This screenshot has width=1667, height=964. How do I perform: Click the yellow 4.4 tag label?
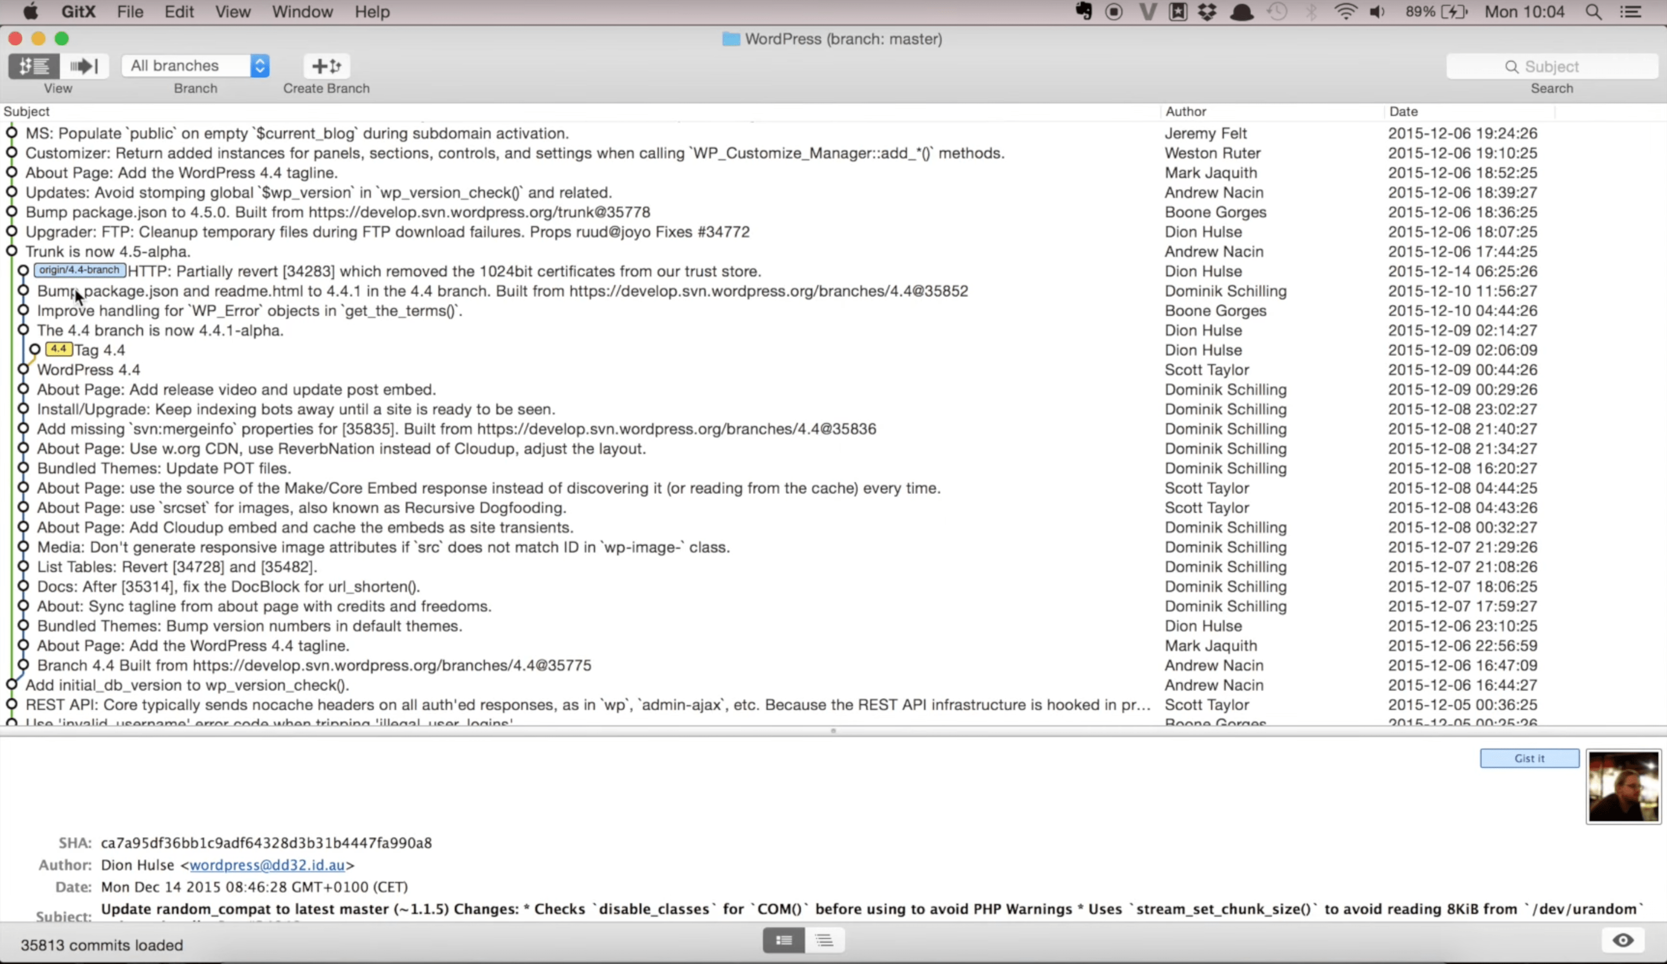coord(59,349)
